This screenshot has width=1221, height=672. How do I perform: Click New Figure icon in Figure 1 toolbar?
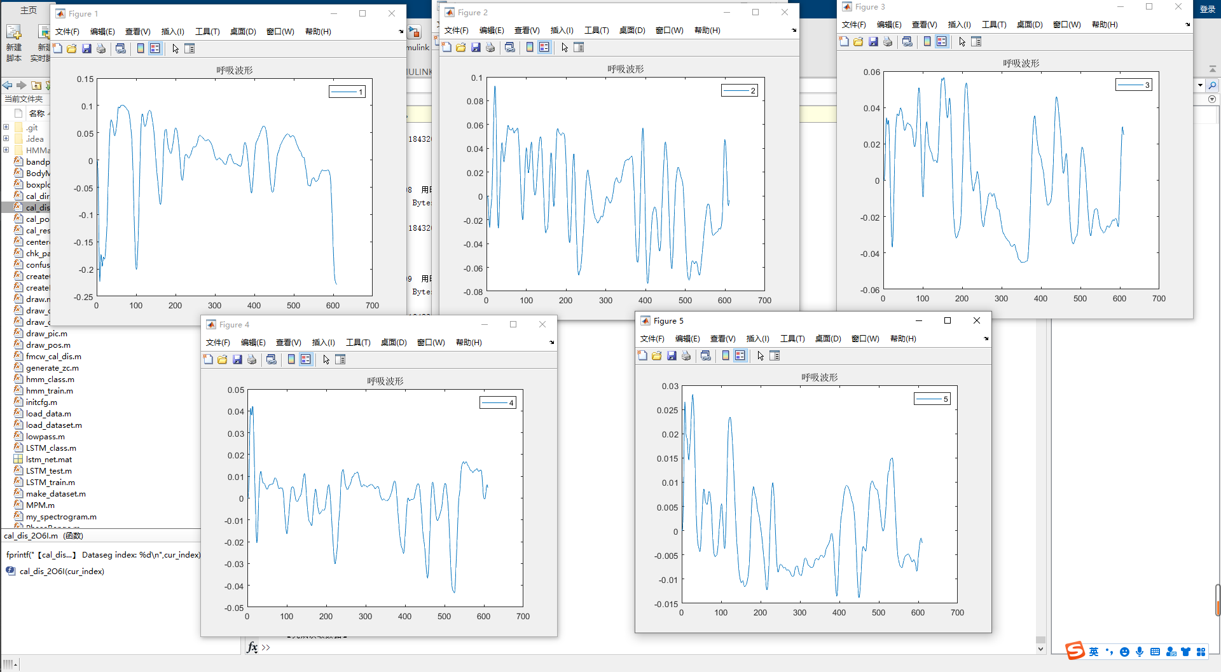pyautogui.click(x=58, y=49)
